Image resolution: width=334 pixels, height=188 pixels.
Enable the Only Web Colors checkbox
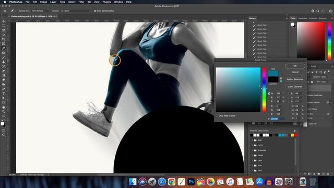[x=217, y=116]
